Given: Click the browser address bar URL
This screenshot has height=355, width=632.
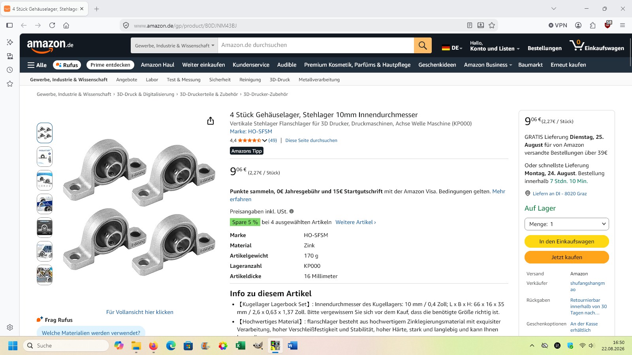Looking at the screenshot, I should (185, 26).
